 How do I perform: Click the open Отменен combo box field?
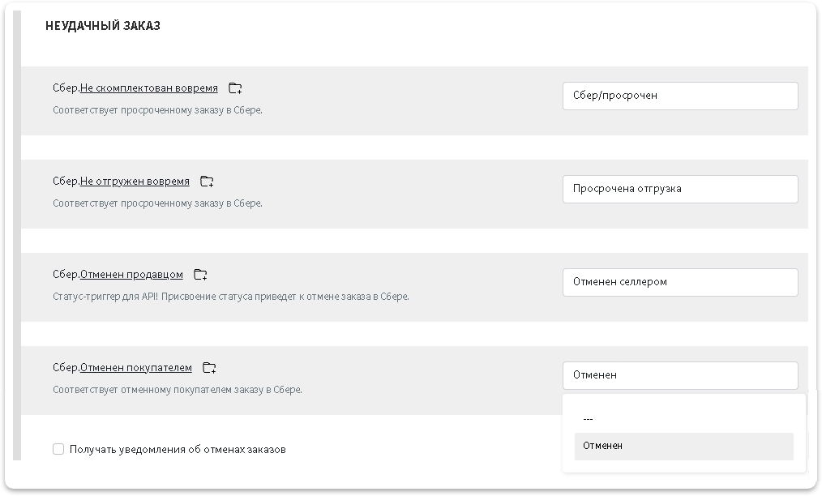[x=680, y=375]
